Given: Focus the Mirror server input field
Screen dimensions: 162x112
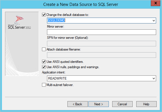Looking at the screenshot, I should (102, 32).
